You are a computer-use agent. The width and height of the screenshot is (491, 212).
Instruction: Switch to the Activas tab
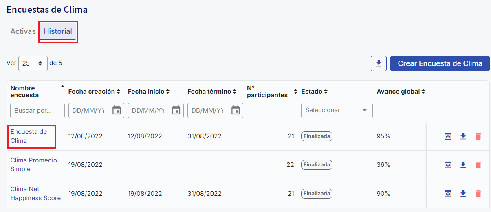pos(23,31)
